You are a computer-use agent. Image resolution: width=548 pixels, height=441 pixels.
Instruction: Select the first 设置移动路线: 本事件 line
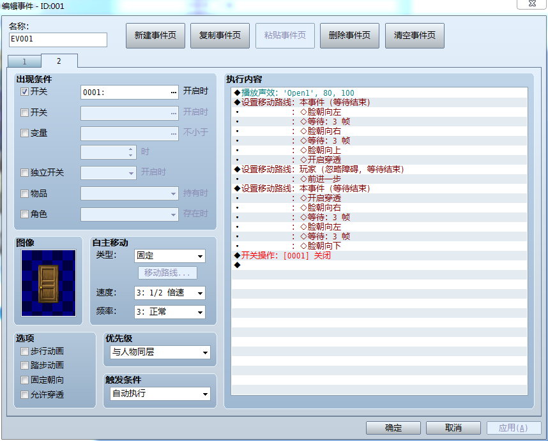click(379, 102)
